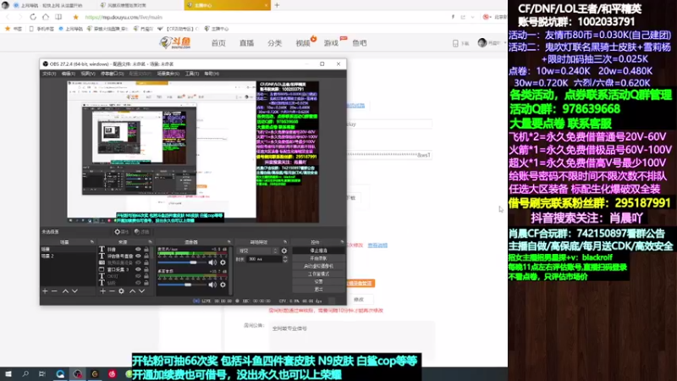
Task: Open the scene transition type dropdown
Action: tap(258, 251)
